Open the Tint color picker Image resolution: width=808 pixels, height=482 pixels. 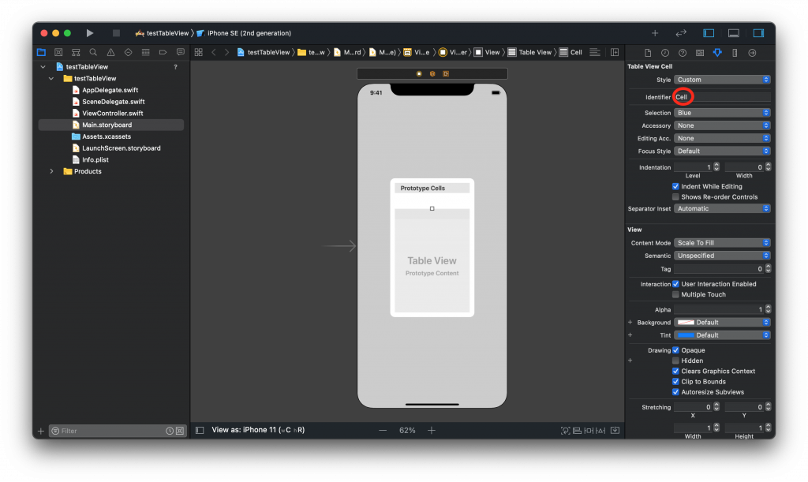pos(722,335)
